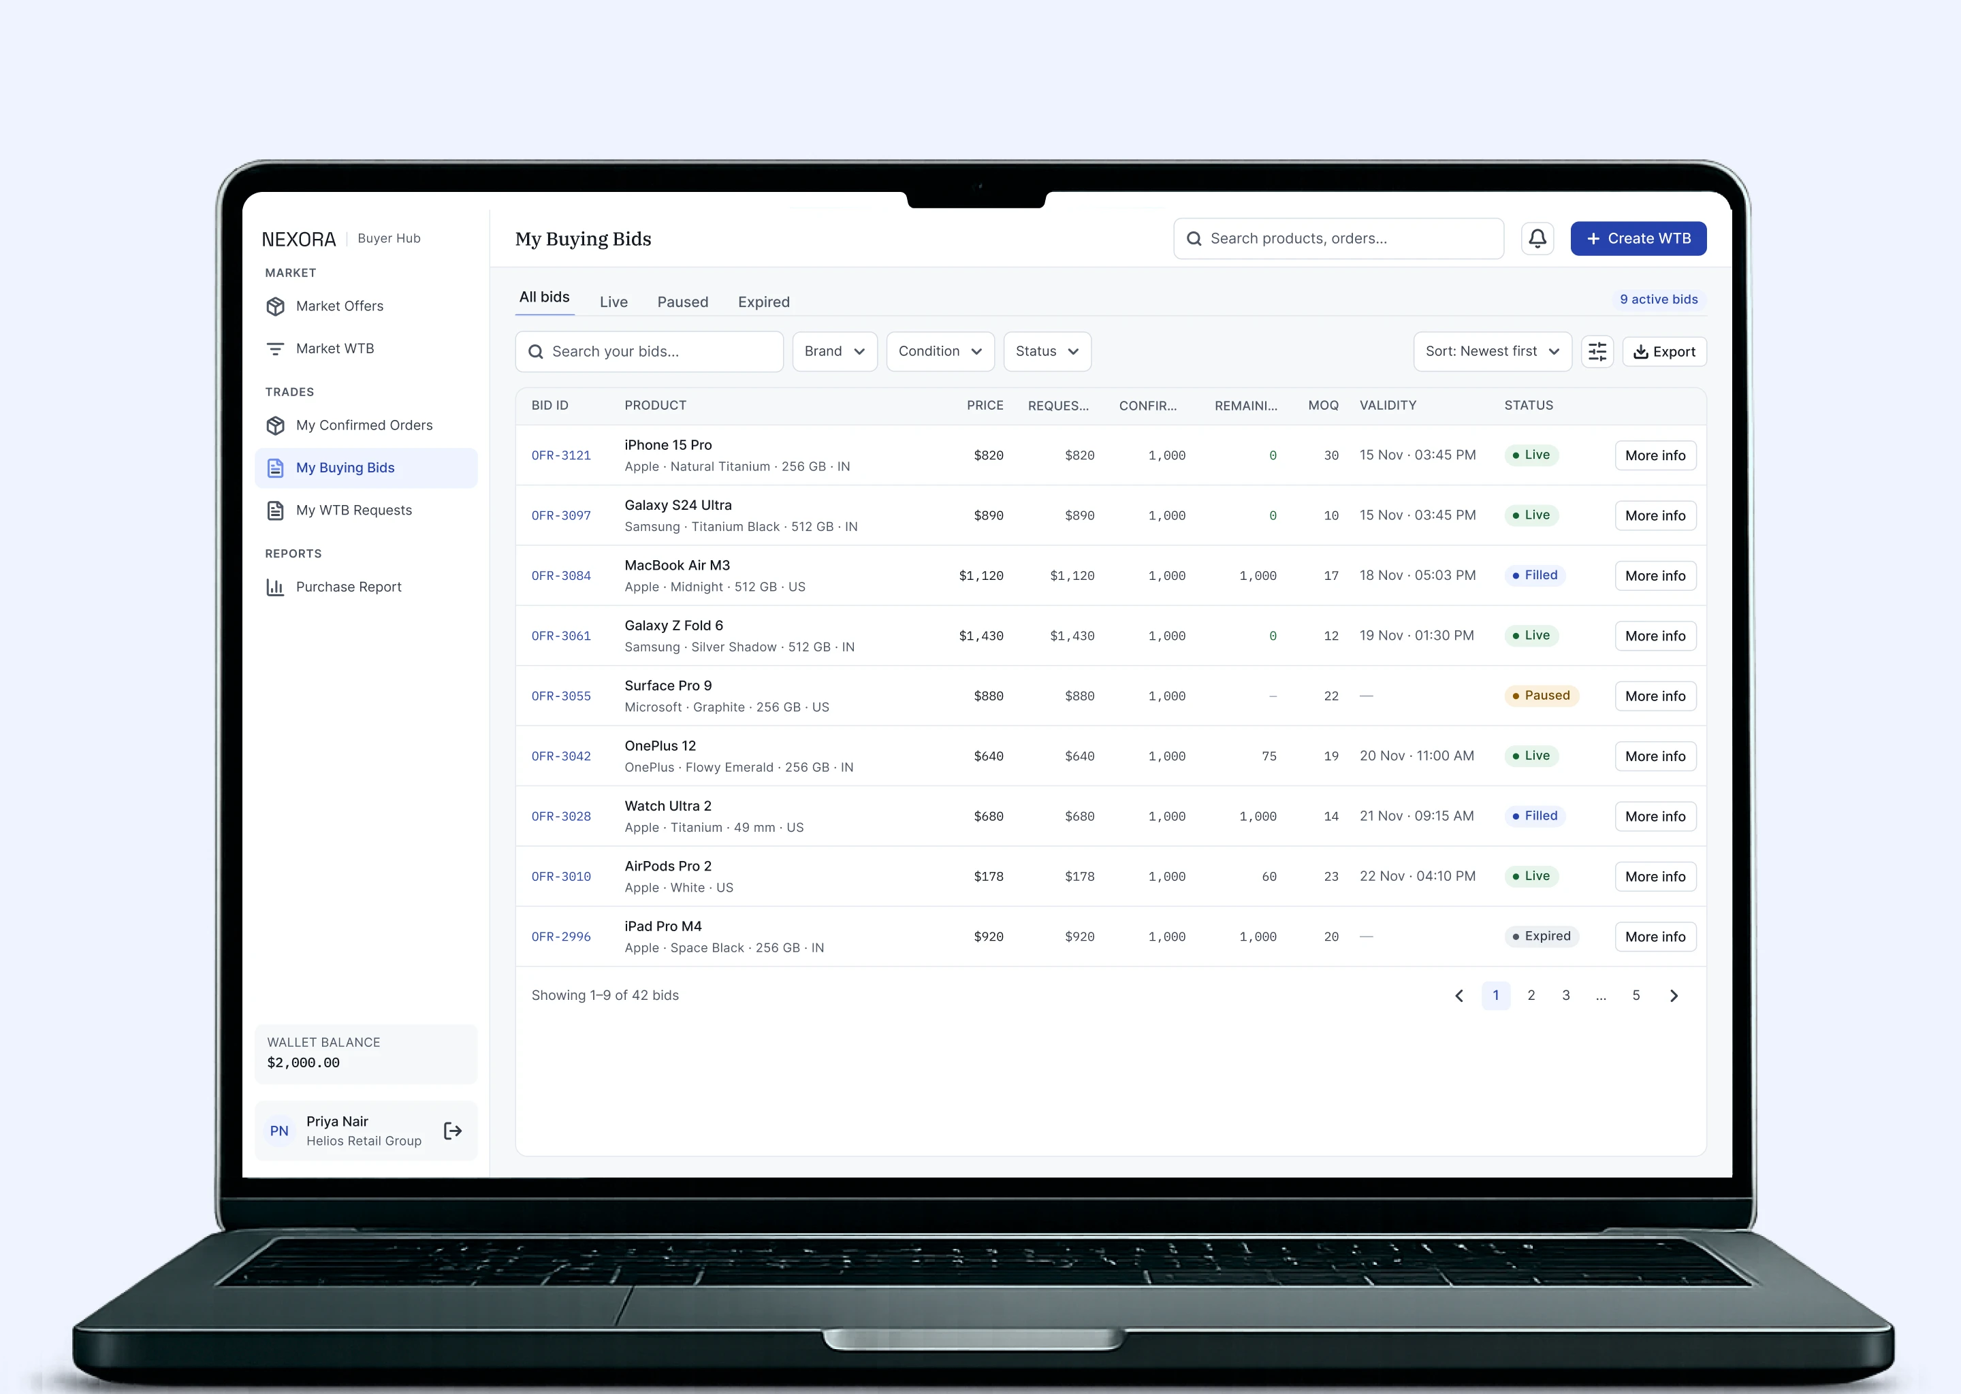Click the Wallet Balance $2,000.00 card
The width and height of the screenshot is (1961, 1394).
[x=366, y=1053]
